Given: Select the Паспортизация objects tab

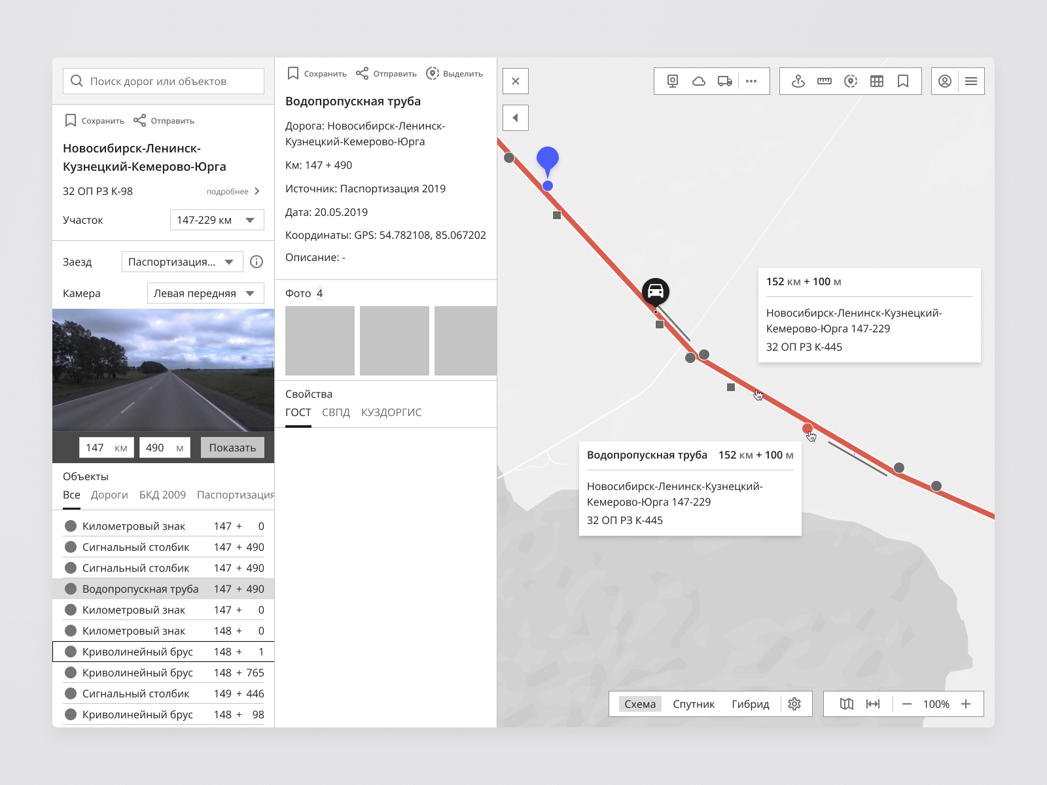Looking at the screenshot, I should pos(236,495).
